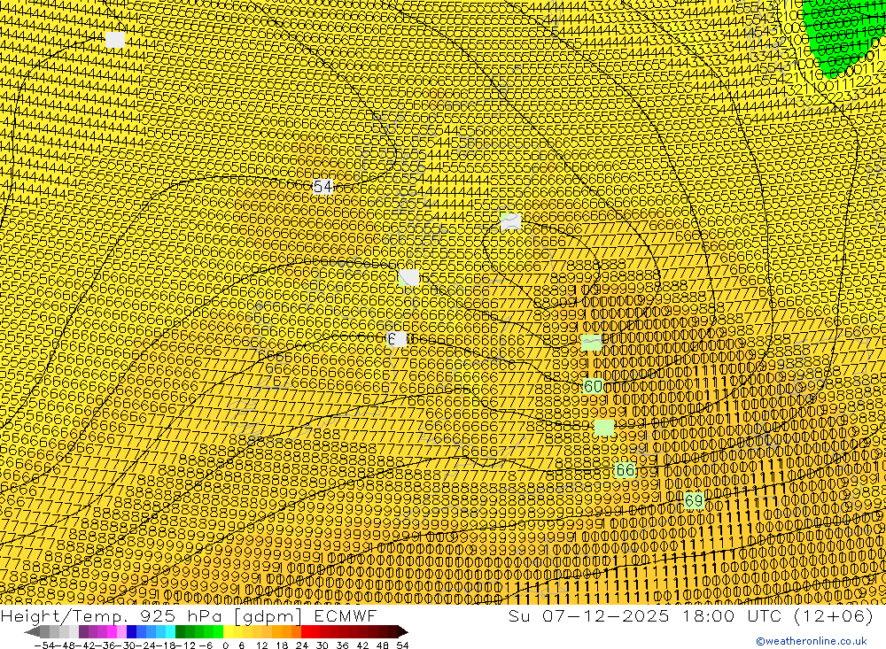Click the 69 contour height label
Screen dimensions: 886x649
694,500
